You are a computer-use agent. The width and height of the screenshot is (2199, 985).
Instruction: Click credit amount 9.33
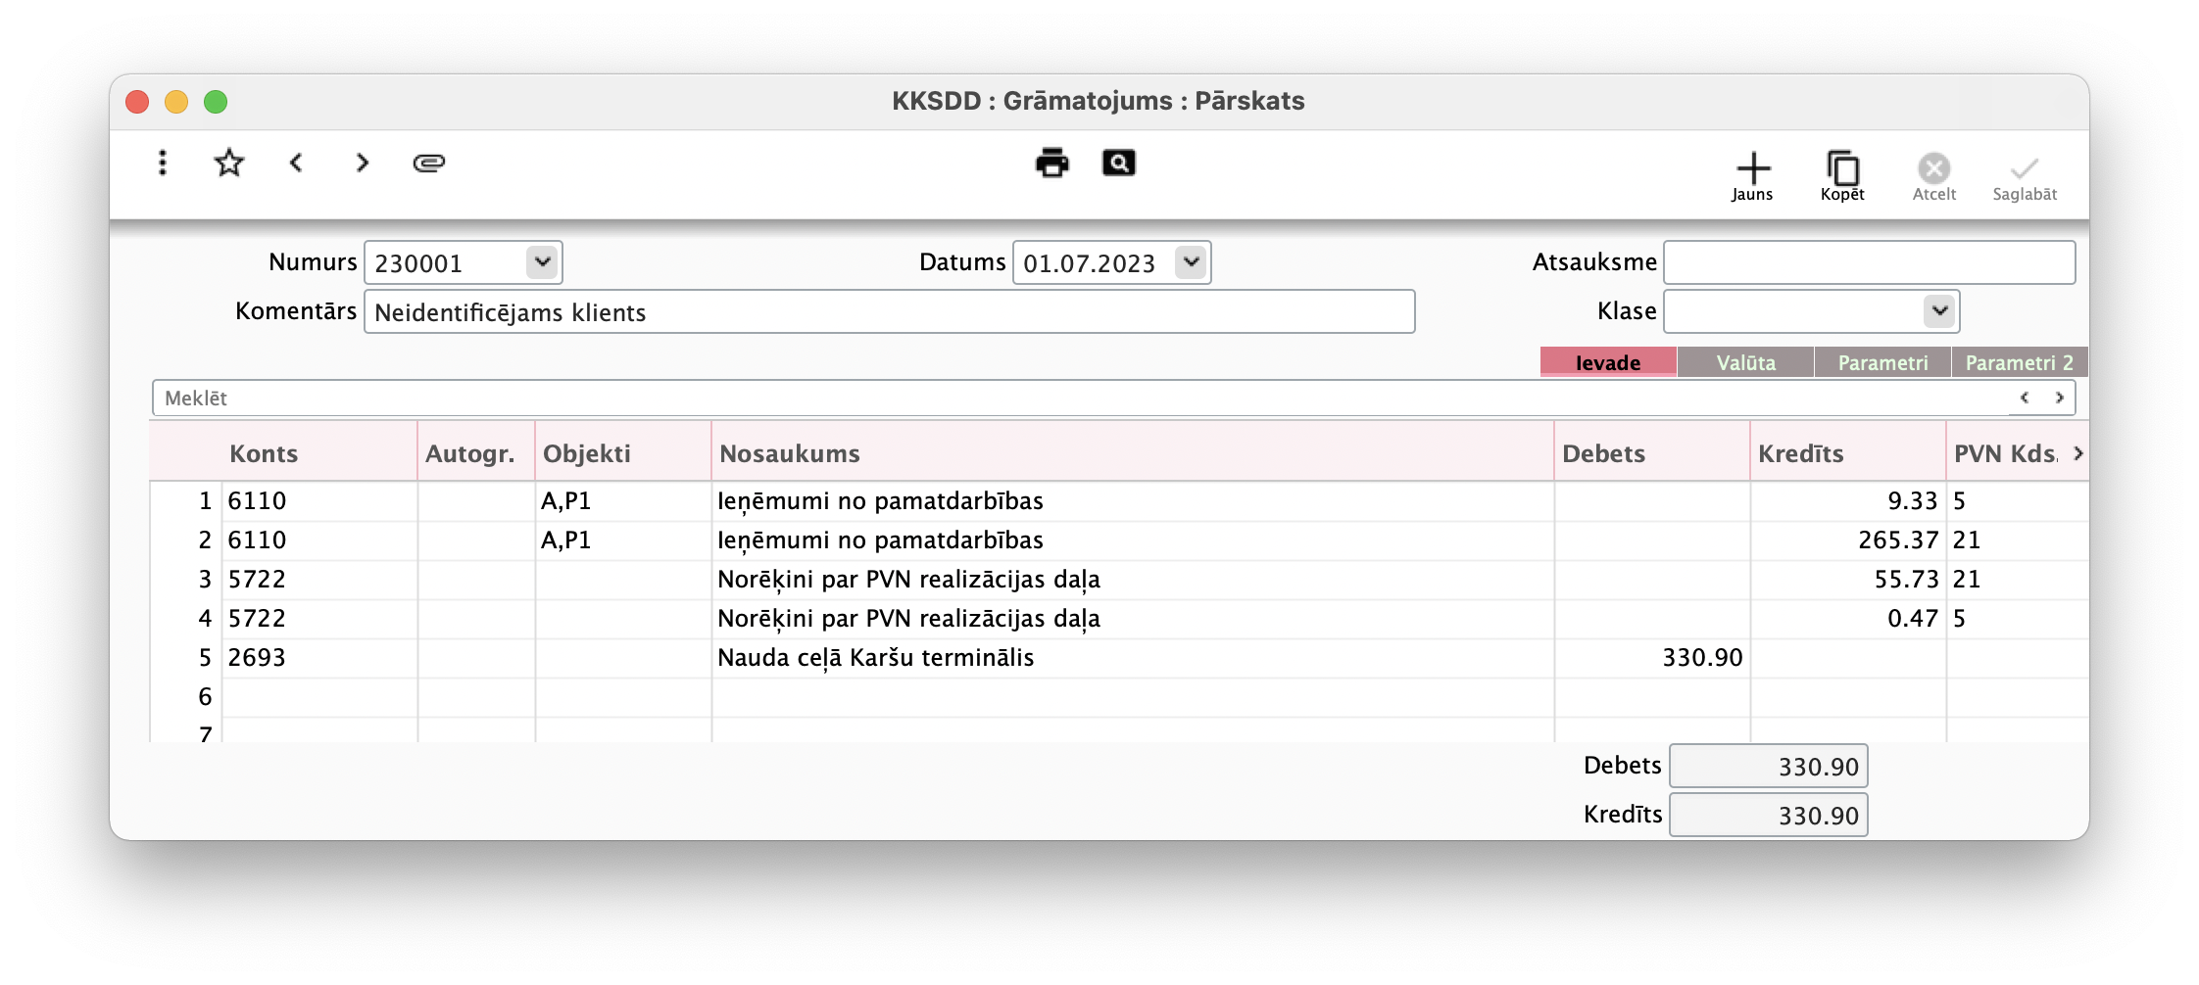pyautogui.click(x=1848, y=501)
